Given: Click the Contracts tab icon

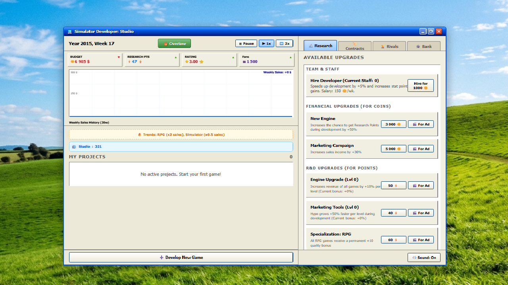Looking at the screenshot, I should point(355,44).
